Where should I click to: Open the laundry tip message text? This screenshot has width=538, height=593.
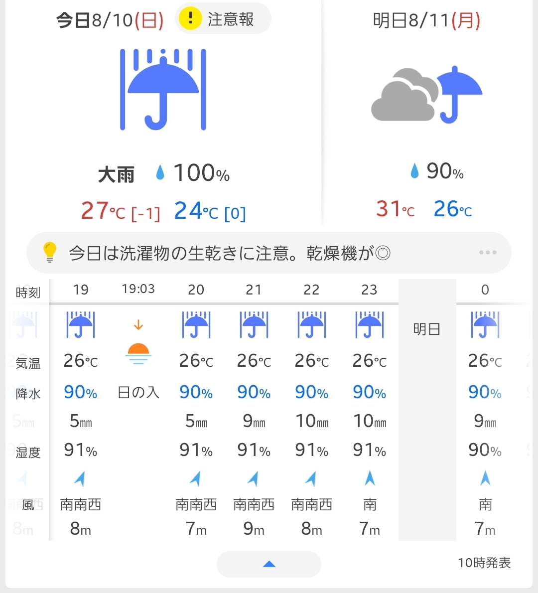point(230,253)
